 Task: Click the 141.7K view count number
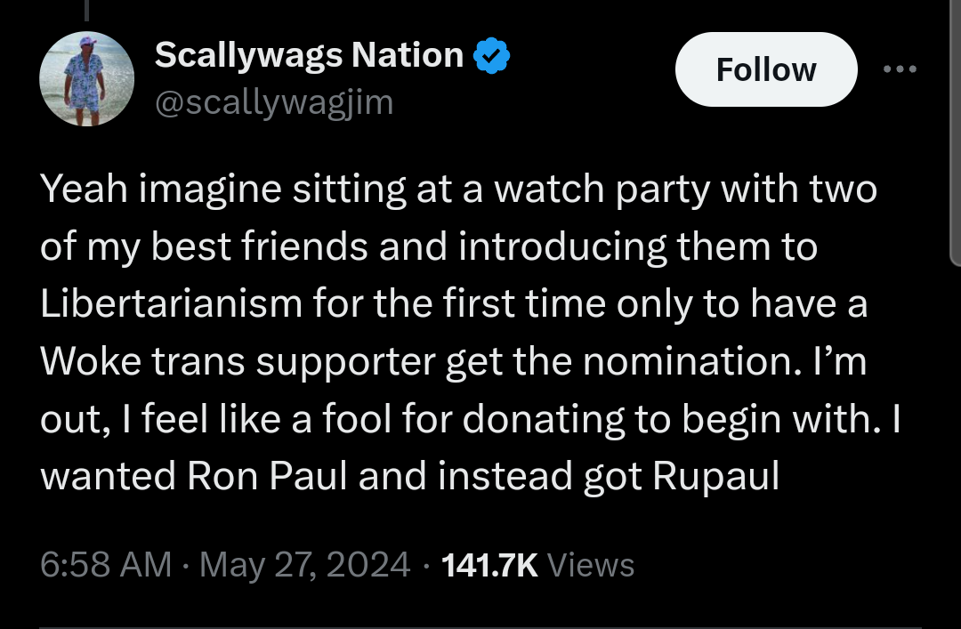tap(489, 565)
